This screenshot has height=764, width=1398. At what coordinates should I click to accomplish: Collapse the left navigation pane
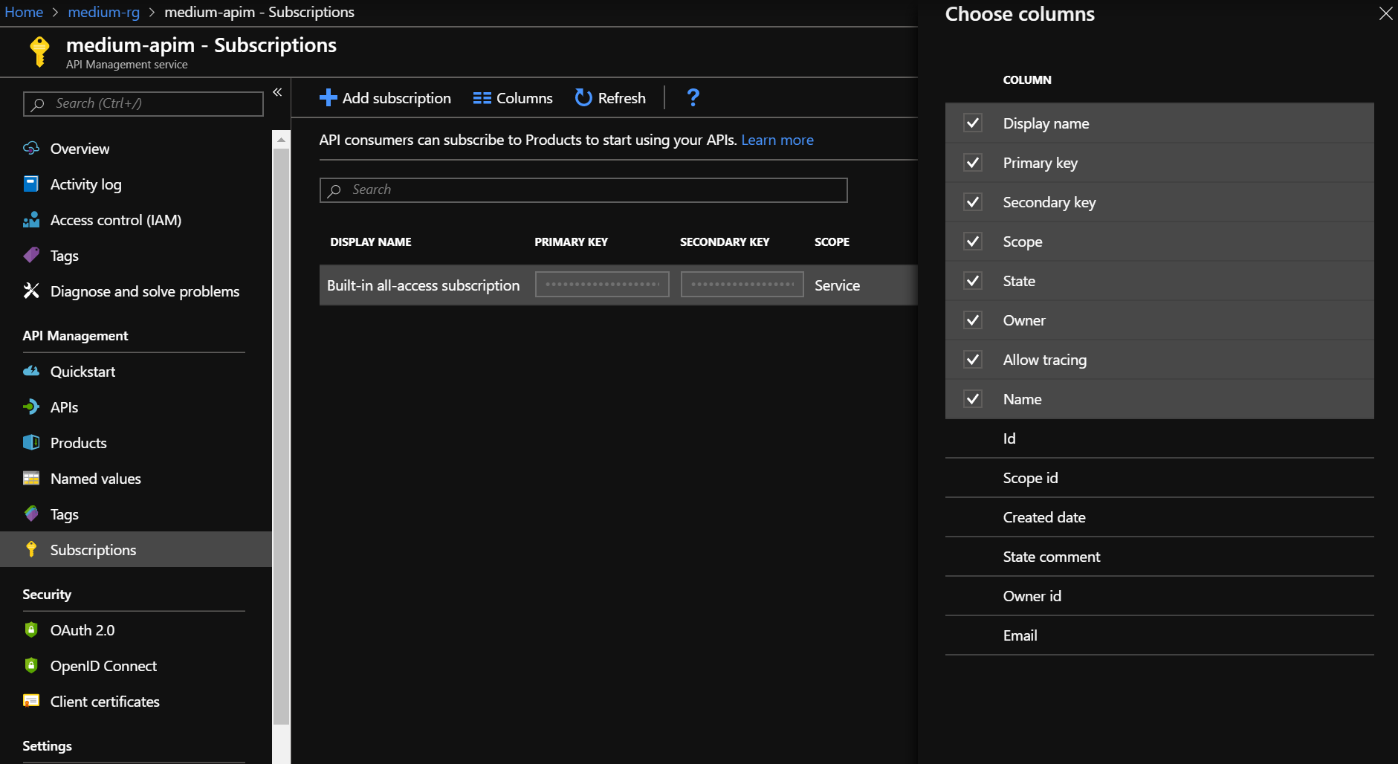pos(277,91)
